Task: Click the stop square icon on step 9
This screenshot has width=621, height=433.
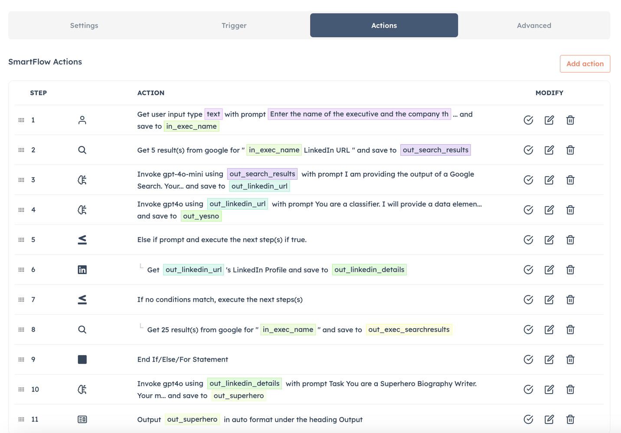Action: pos(82,359)
